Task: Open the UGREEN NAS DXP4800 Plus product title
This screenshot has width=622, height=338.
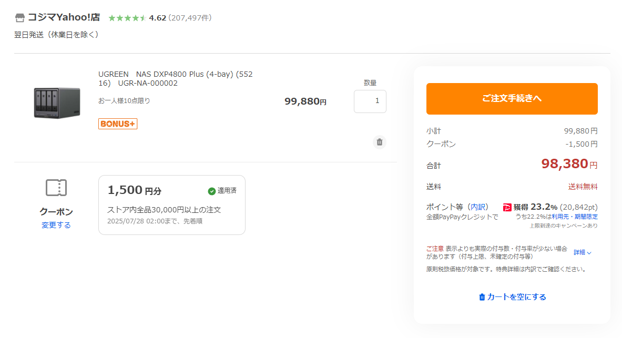Action: tap(175, 78)
